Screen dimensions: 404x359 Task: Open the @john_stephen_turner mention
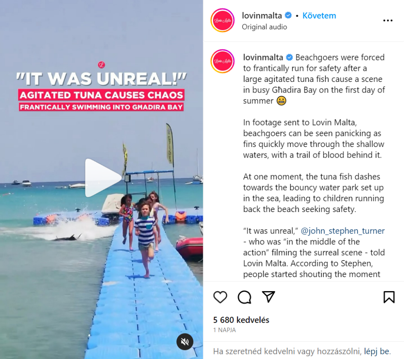pyautogui.click(x=343, y=231)
